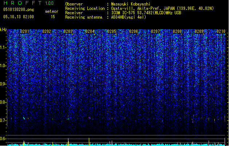Click the 0208 time marker

(x=177, y=31)
